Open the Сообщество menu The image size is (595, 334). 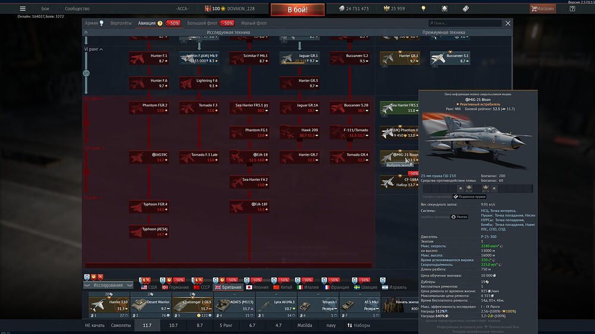point(77,8)
